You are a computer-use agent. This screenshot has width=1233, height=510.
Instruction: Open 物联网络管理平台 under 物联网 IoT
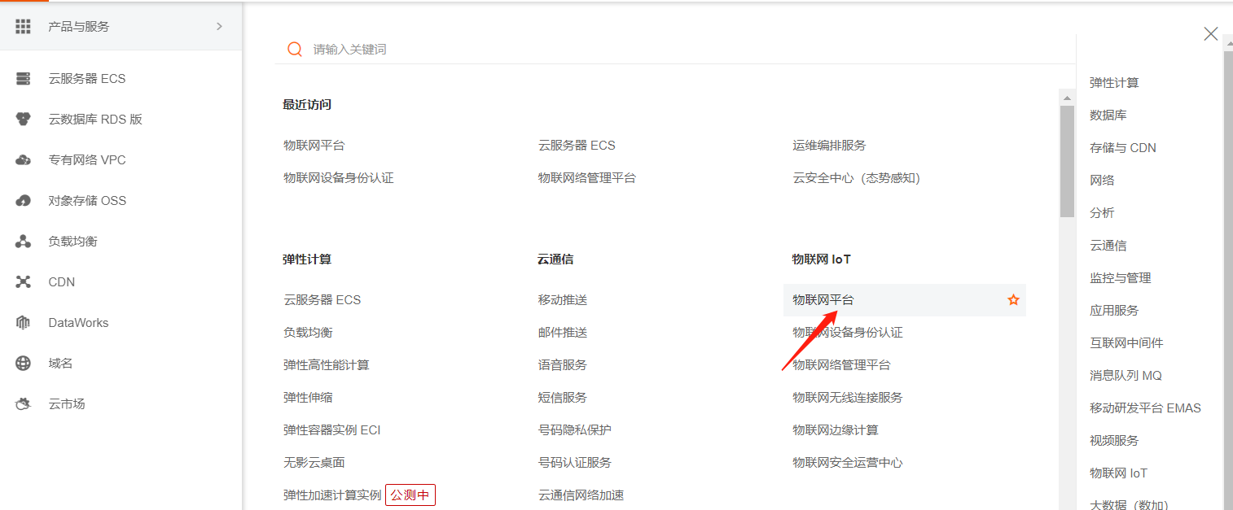tap(841, 365)
